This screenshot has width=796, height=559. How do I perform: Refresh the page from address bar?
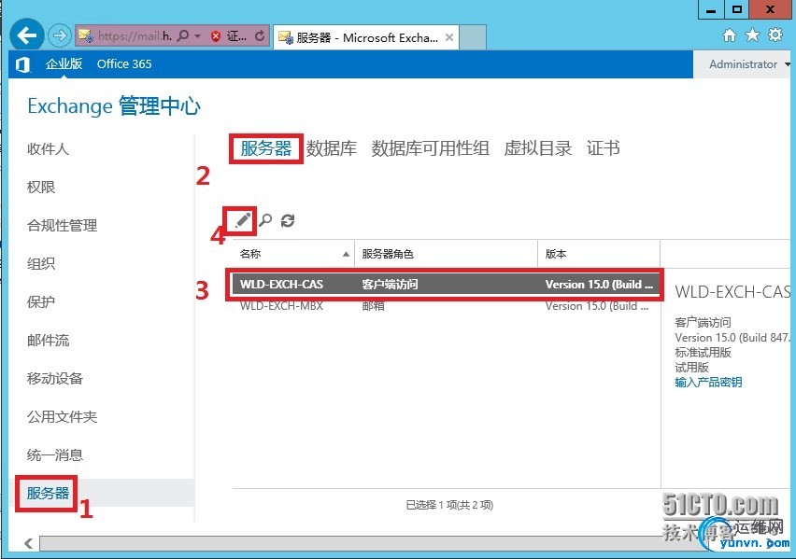click(x=260, y=35)
